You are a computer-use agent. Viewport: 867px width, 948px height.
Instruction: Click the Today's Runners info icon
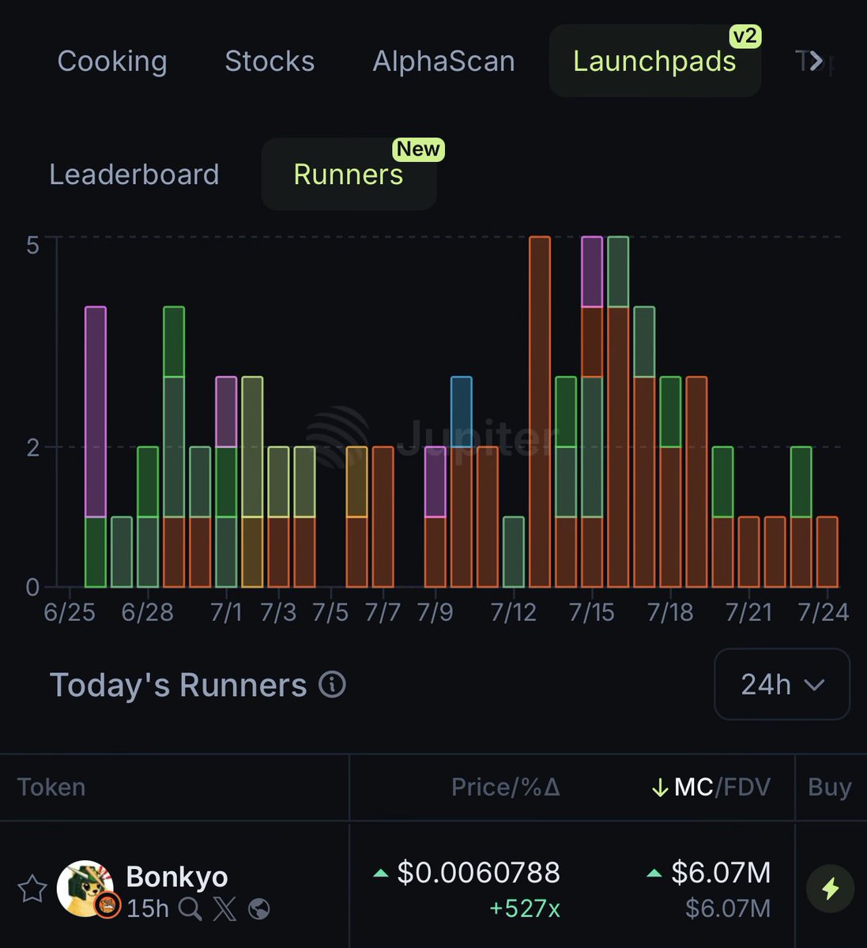click(x=332, y=684)
